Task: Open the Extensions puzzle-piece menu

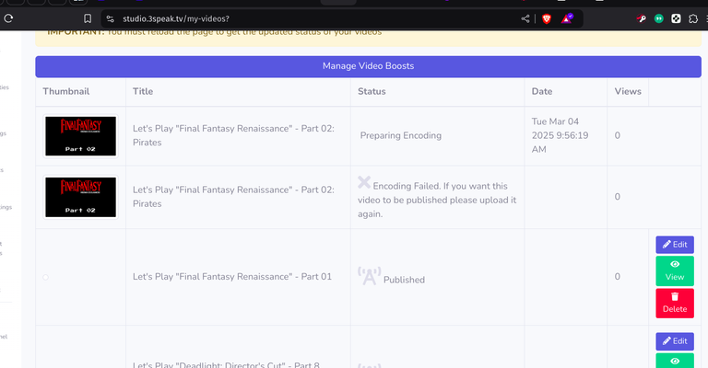Action: point(693,19)
